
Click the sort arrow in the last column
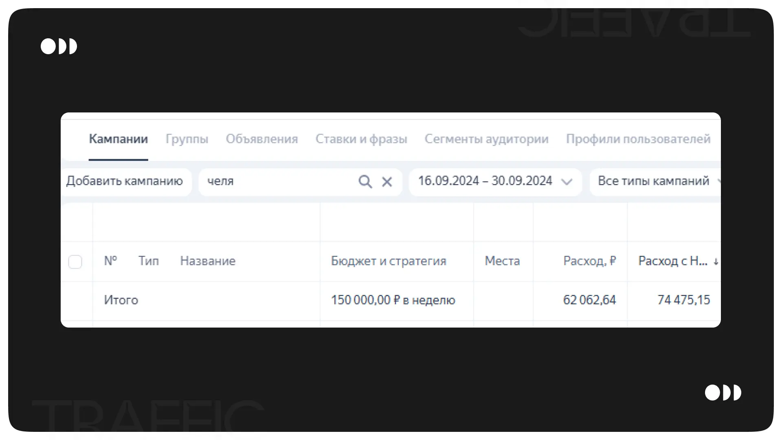coord(716,262)
